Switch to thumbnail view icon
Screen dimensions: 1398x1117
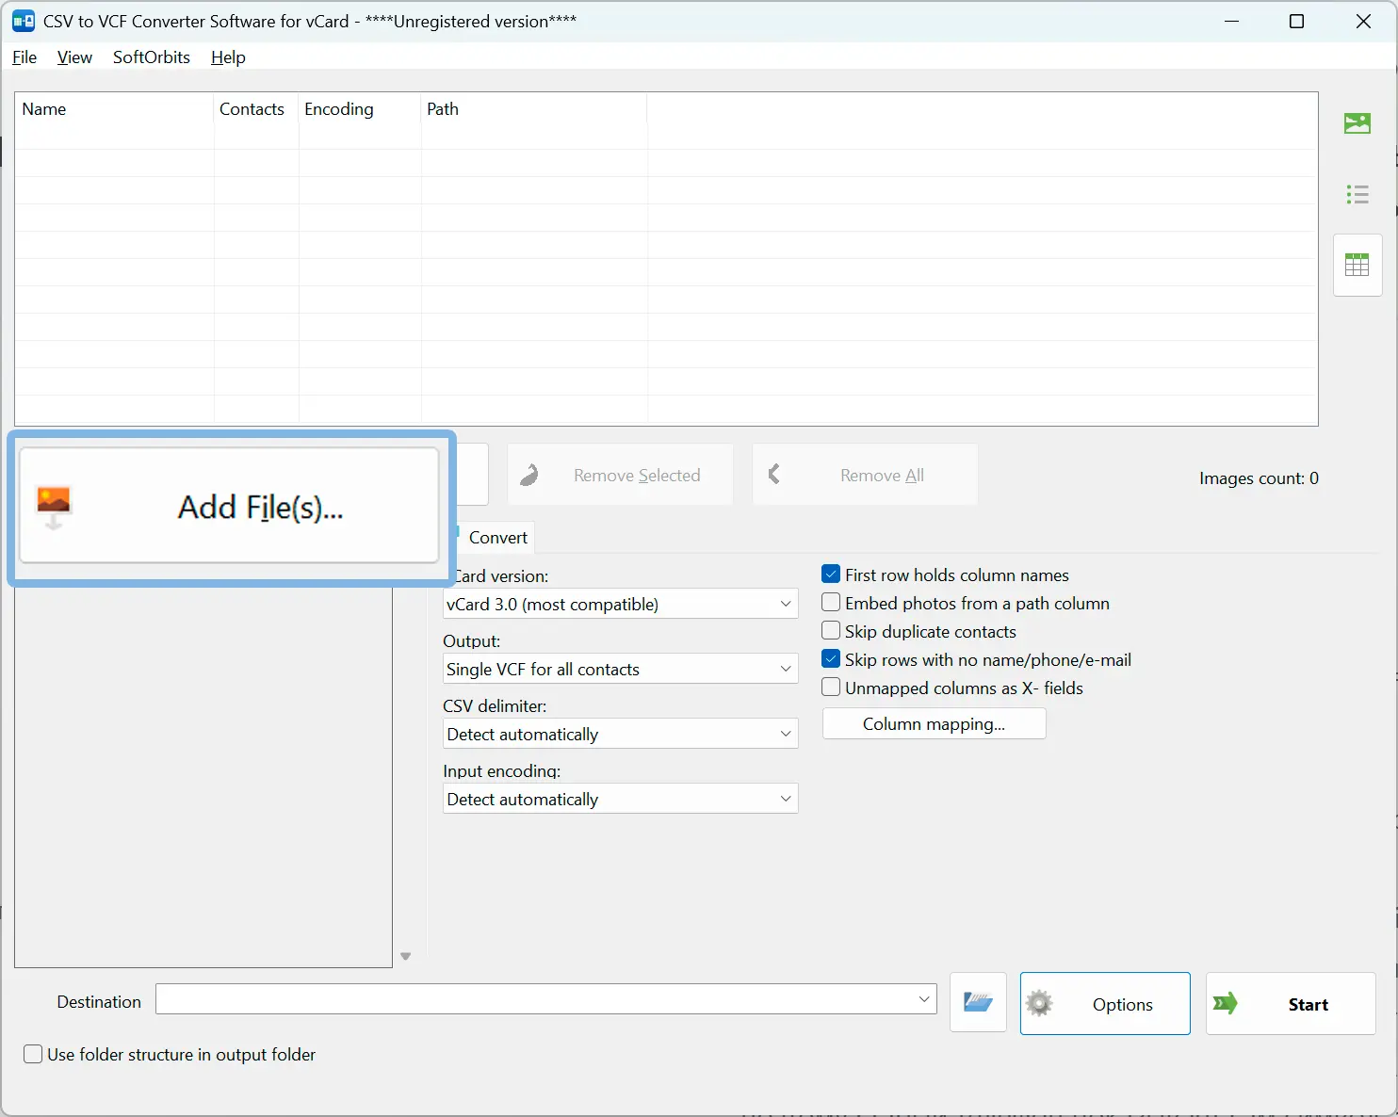tap(1357, 123)
